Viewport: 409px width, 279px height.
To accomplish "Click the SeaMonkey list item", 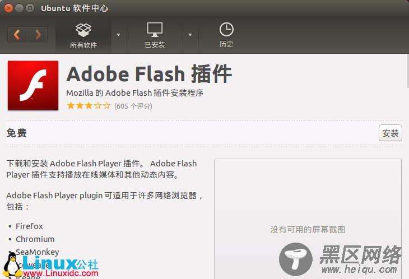I will coord(38,252).
